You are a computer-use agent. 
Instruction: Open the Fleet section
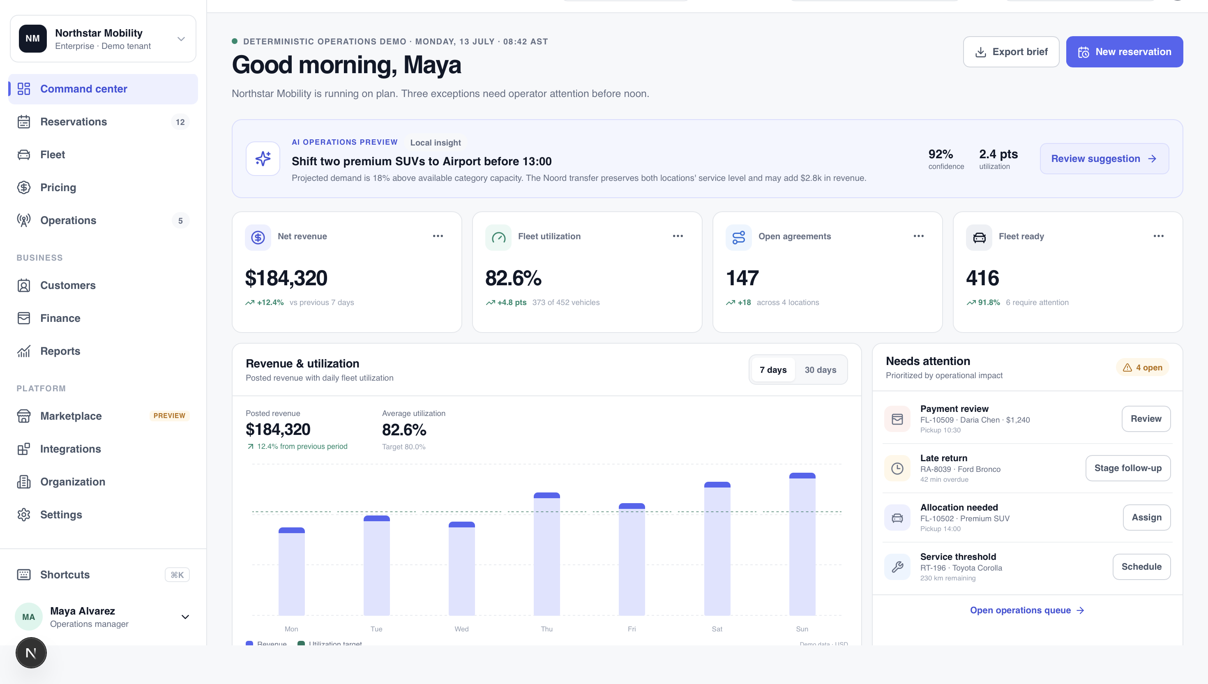click(103, 155)
